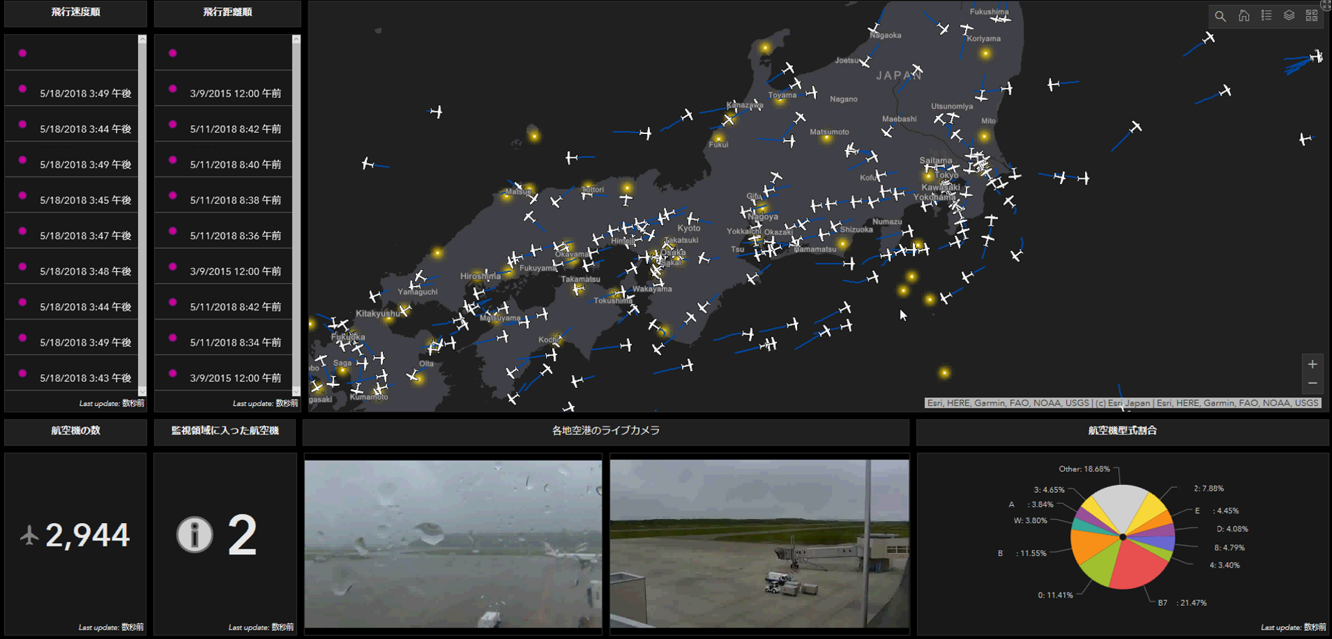1332x639 pixels.
Task: Click the rainy left live camera image
Action: pyautogui.click(x=453, y=543)
